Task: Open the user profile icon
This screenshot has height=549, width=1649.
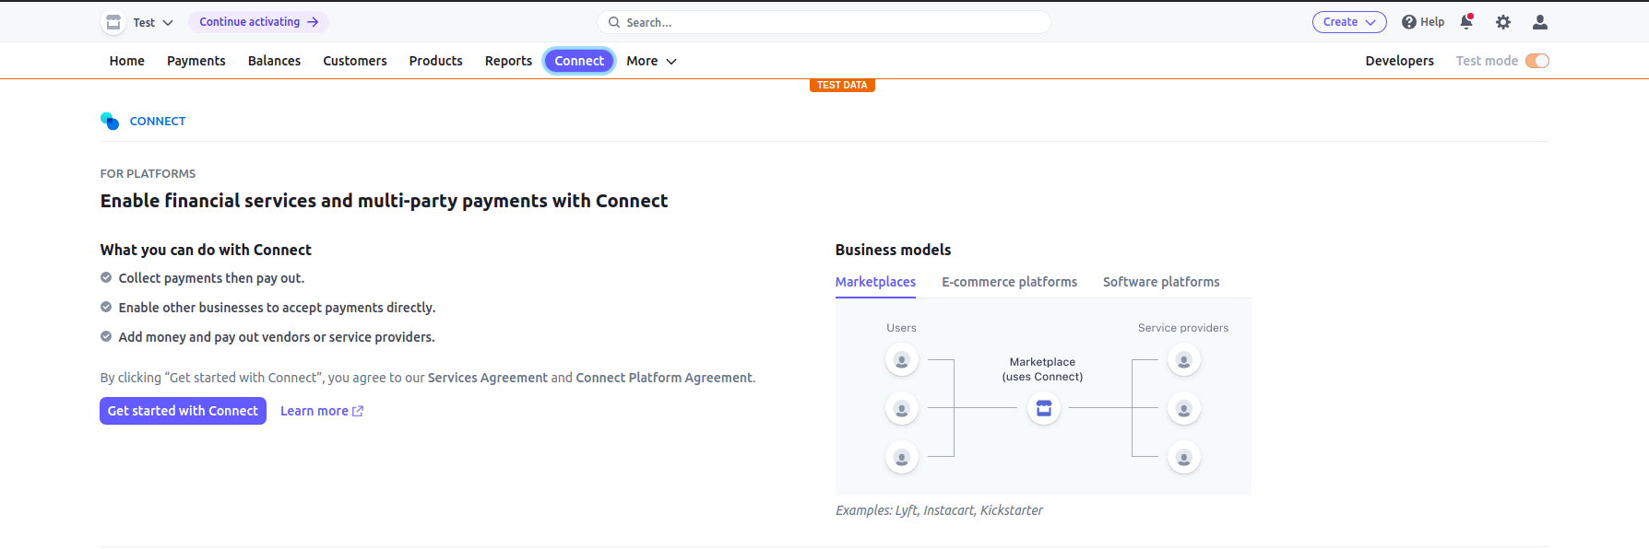Action: (1540, 22)
